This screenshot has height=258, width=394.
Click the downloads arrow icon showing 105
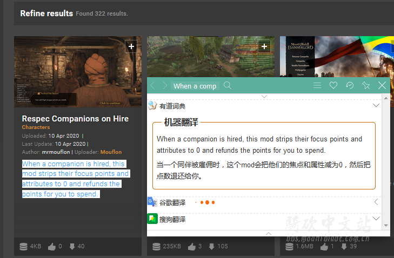[211, 247]
